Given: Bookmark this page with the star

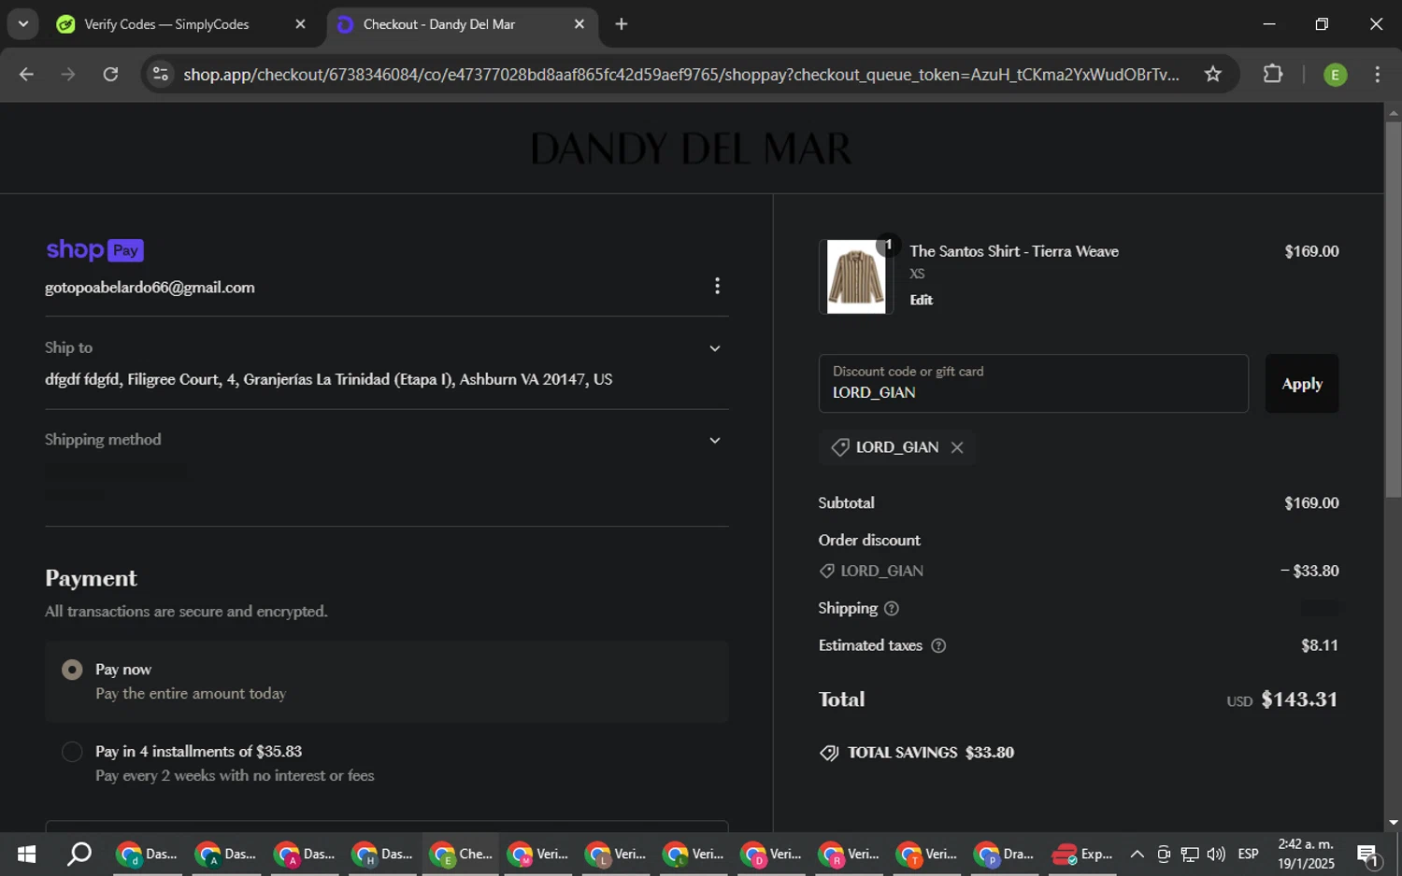Looking at the screenshot, I should point(1213,74).
